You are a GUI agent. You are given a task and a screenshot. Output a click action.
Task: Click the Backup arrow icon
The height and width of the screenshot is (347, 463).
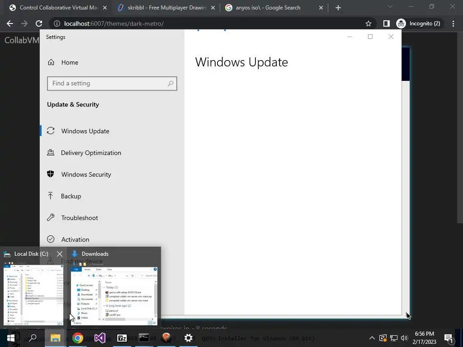point(51,196)
